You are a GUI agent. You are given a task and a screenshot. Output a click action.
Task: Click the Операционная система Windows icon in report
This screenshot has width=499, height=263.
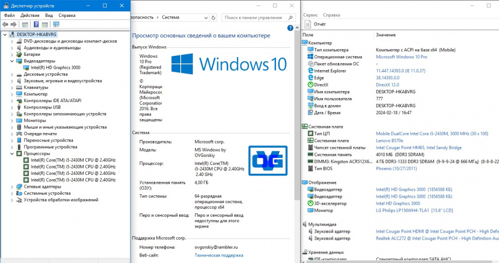310,57
